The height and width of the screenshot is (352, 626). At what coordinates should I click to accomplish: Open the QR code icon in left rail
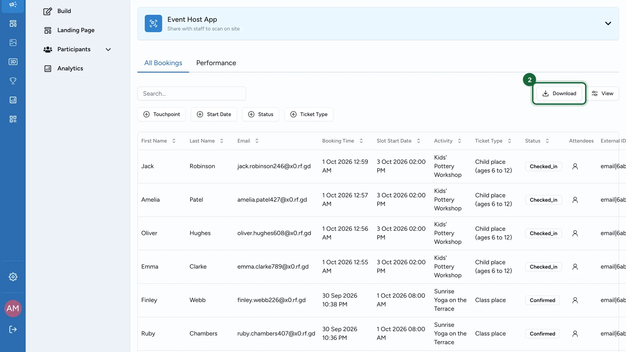click(13, 119)
